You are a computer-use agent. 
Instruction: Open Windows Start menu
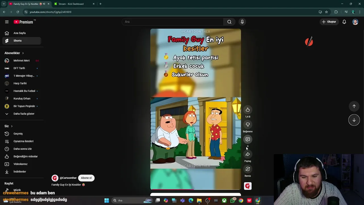tap(107, 200)
